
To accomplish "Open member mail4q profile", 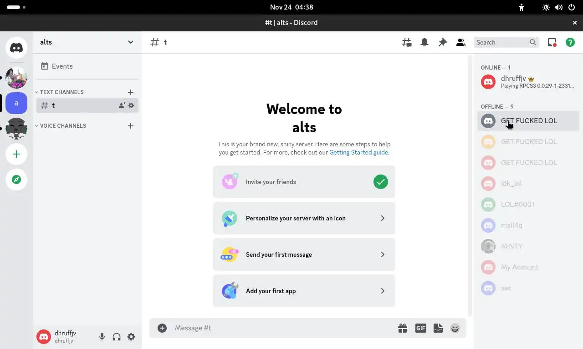I will 528,225.
